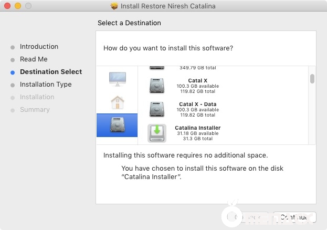Choose the Catal X disk icon
This screenshot has height=230, width=327.
pos(157,86)
